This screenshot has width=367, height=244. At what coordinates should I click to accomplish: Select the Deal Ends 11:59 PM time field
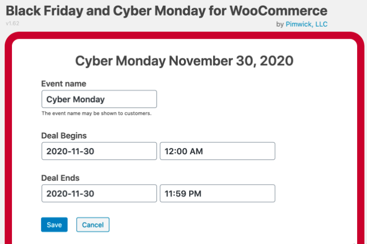point(217,193)
